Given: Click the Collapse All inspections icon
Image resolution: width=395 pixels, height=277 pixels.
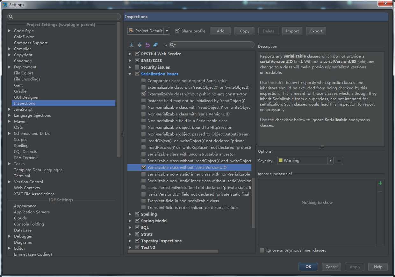Looking at the screenshot, I should click(x=140, y=45).
